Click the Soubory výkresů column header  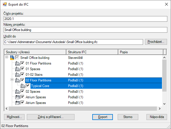point(35,52)
